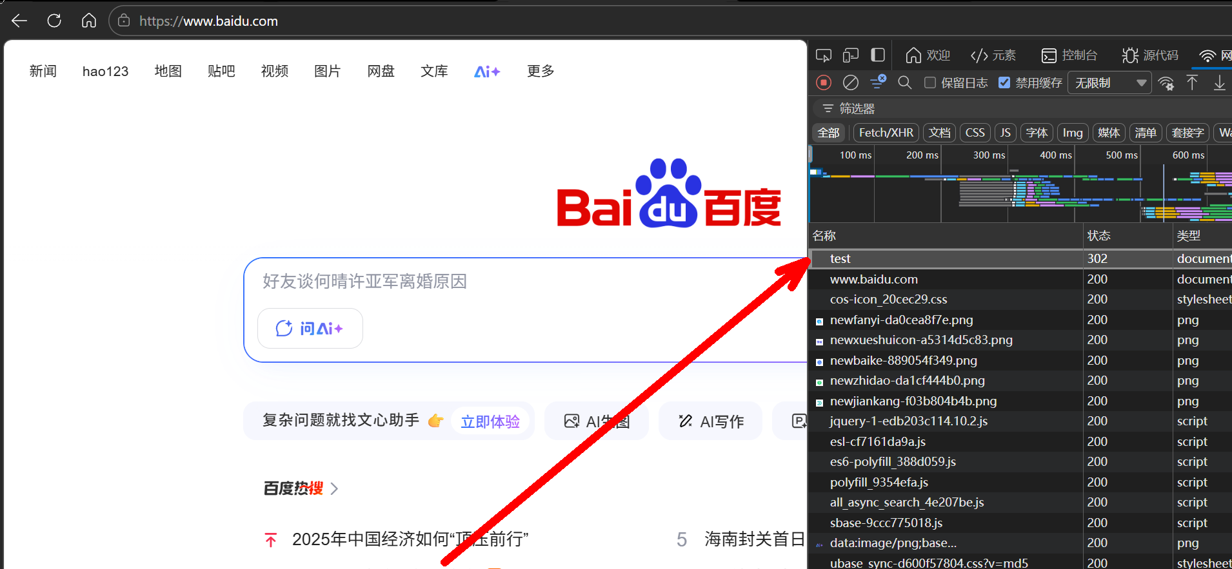Sort by 状态 column header

pyautogui.click(x=1127, y=236)
